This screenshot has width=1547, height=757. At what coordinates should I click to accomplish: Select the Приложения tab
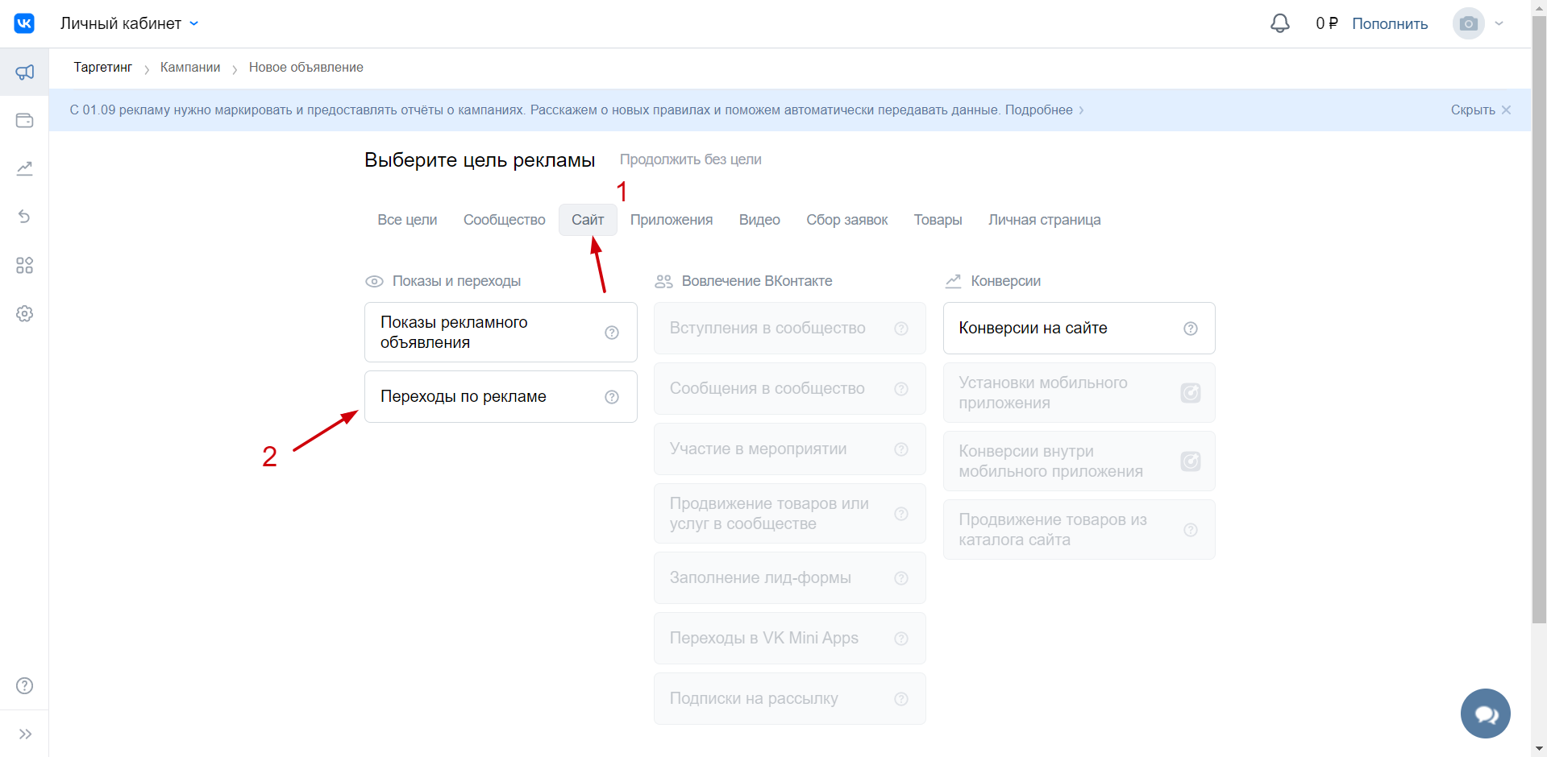672,220
